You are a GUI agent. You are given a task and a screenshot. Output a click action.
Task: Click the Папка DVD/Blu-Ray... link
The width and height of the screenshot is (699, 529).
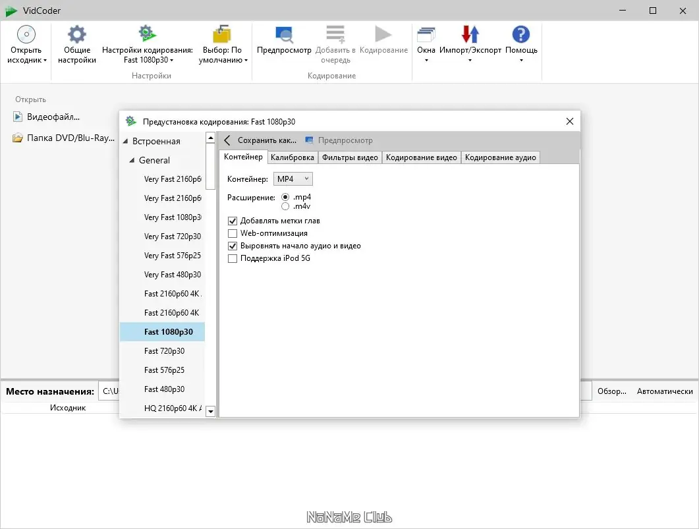click(71, 138)
